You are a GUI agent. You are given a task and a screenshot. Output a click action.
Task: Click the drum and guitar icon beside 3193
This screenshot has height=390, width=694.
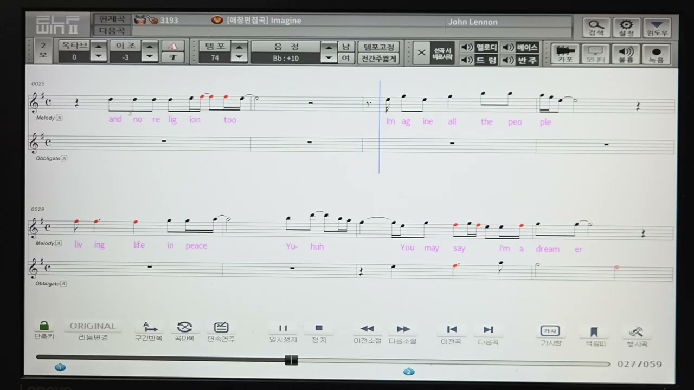(145, 21)
